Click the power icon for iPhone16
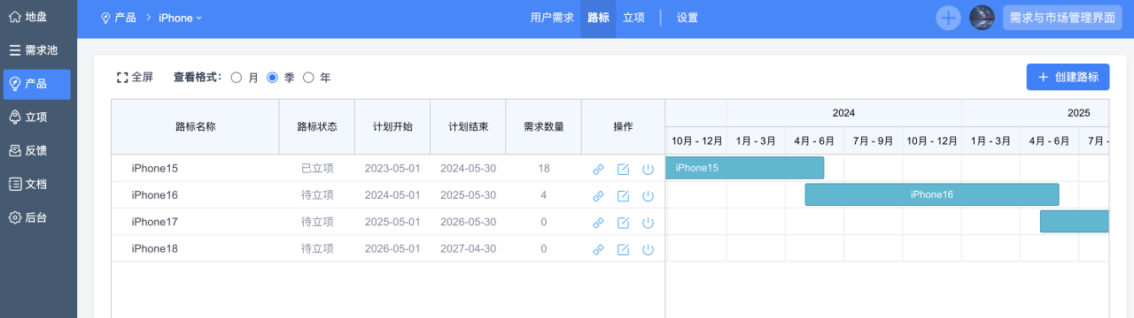 pyautogui.click(x=648, y=195)
